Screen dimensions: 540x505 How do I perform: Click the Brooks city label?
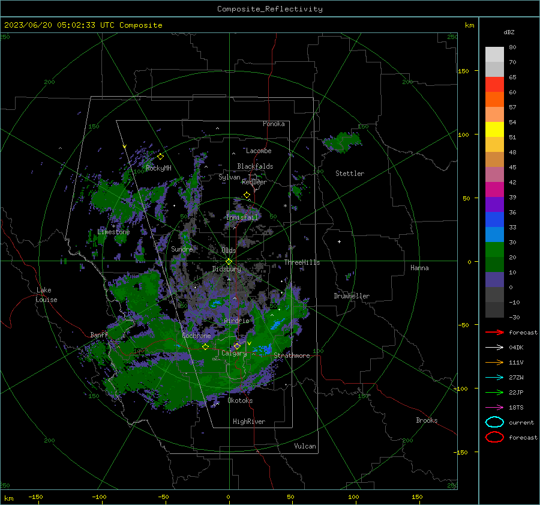click(x=427, y=420)
